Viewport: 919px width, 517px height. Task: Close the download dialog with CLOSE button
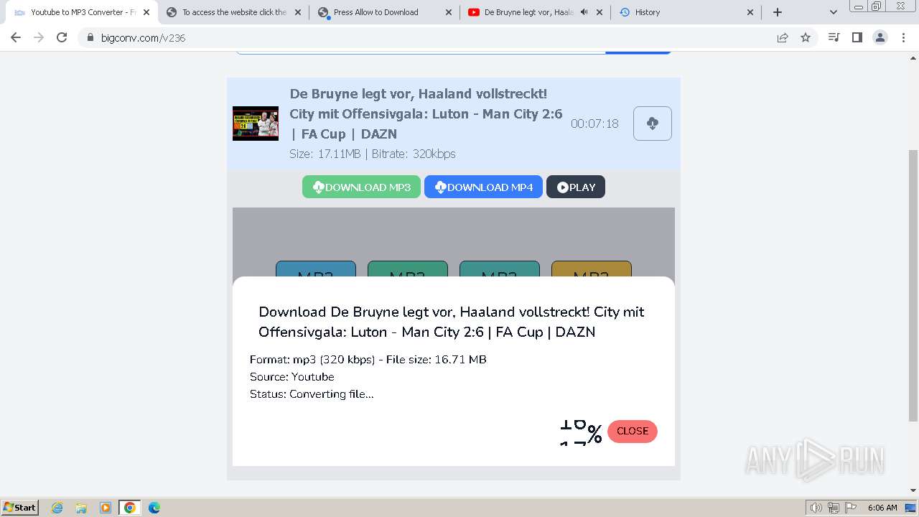coord(633,431)
